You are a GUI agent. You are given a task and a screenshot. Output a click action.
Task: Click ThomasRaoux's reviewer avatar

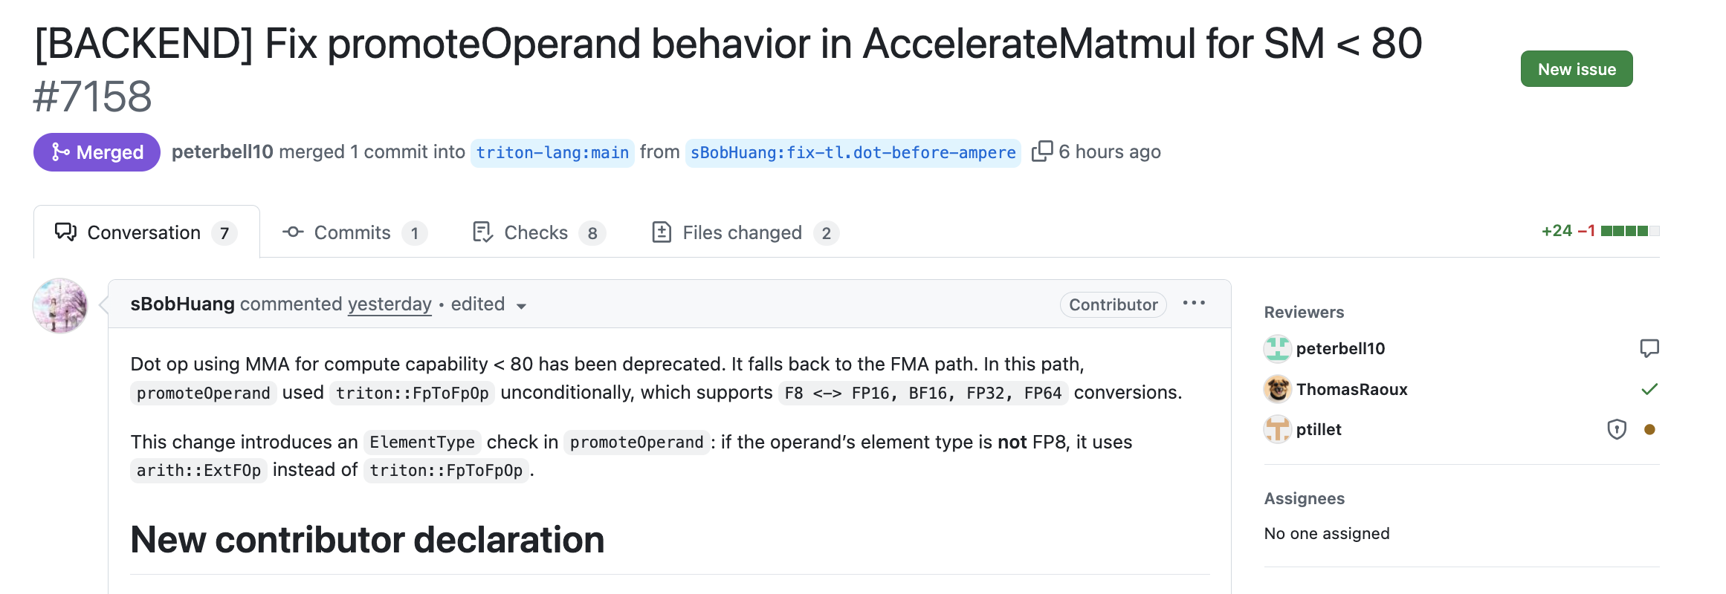click(x=1277, y=388)
